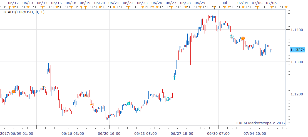
Task: Select the hollow teal signal circle near 1.1185 on 06/27
Action: (168, 99)
